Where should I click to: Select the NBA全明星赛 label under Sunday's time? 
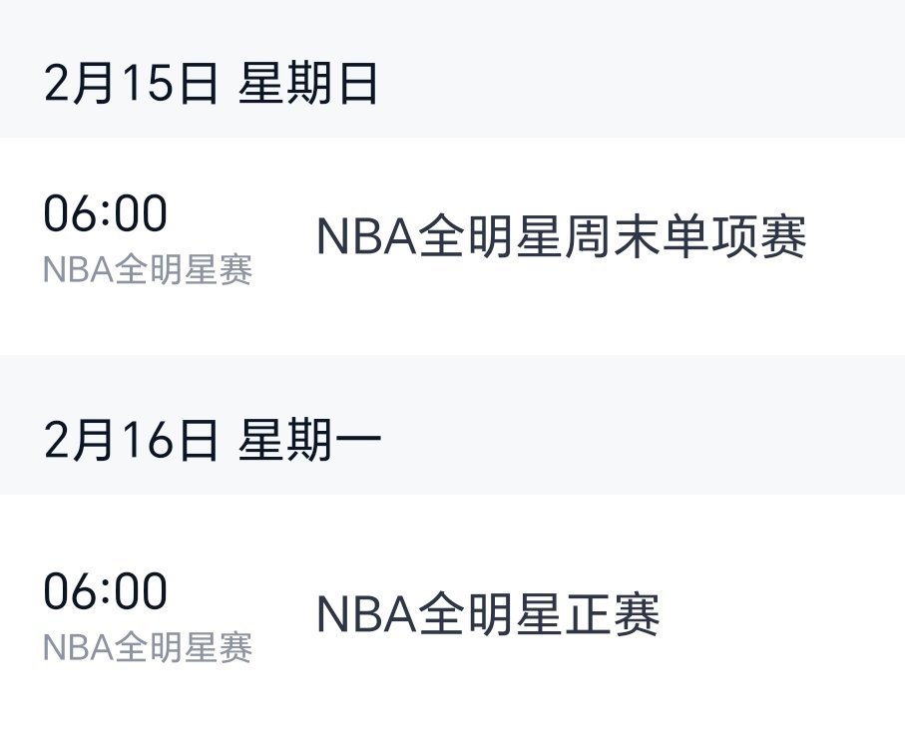[150, 265]
